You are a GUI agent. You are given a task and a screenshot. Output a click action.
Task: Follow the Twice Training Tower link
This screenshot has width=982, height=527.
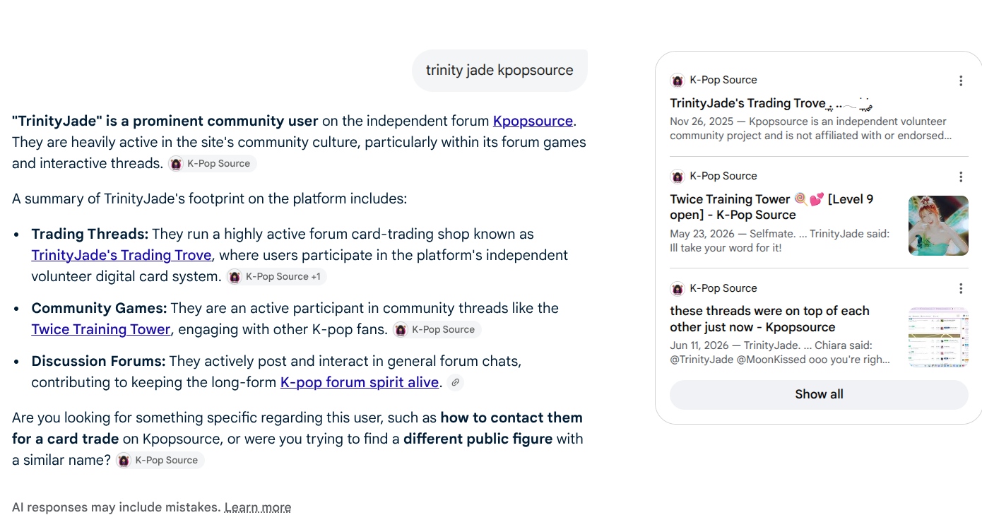[x=101, y=329]
